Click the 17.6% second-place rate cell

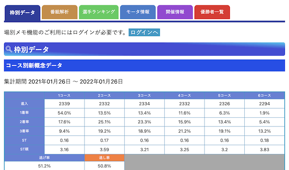click(64, 122)
